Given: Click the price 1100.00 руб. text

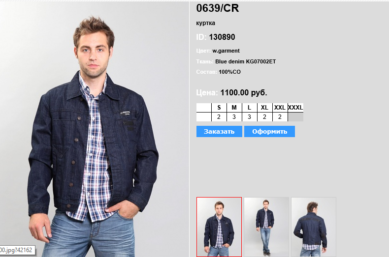Looking at the screenshot, I should 244,92.
